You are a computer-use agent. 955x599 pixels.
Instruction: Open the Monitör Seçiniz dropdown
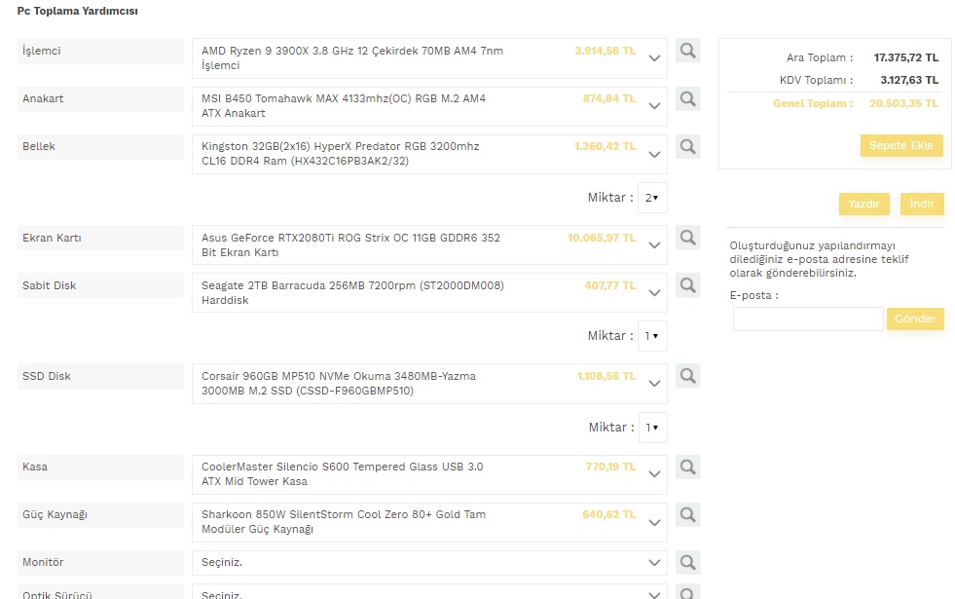click(x=654, y=562)
